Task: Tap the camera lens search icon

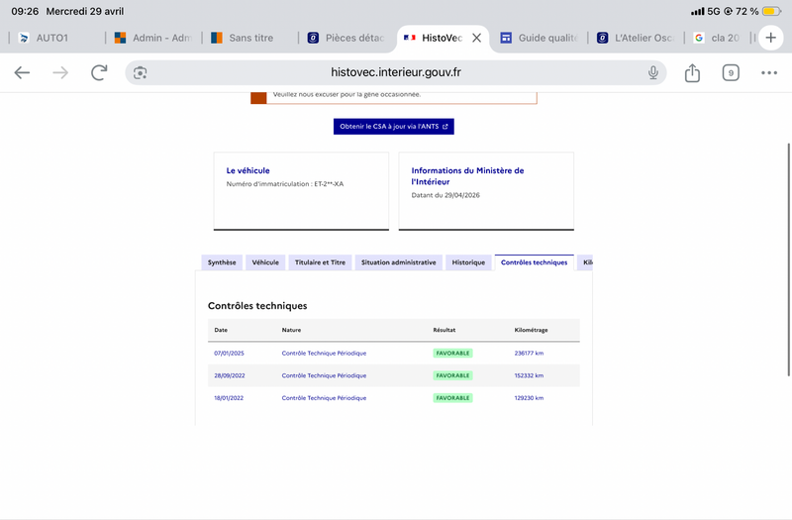Action: 140,72
